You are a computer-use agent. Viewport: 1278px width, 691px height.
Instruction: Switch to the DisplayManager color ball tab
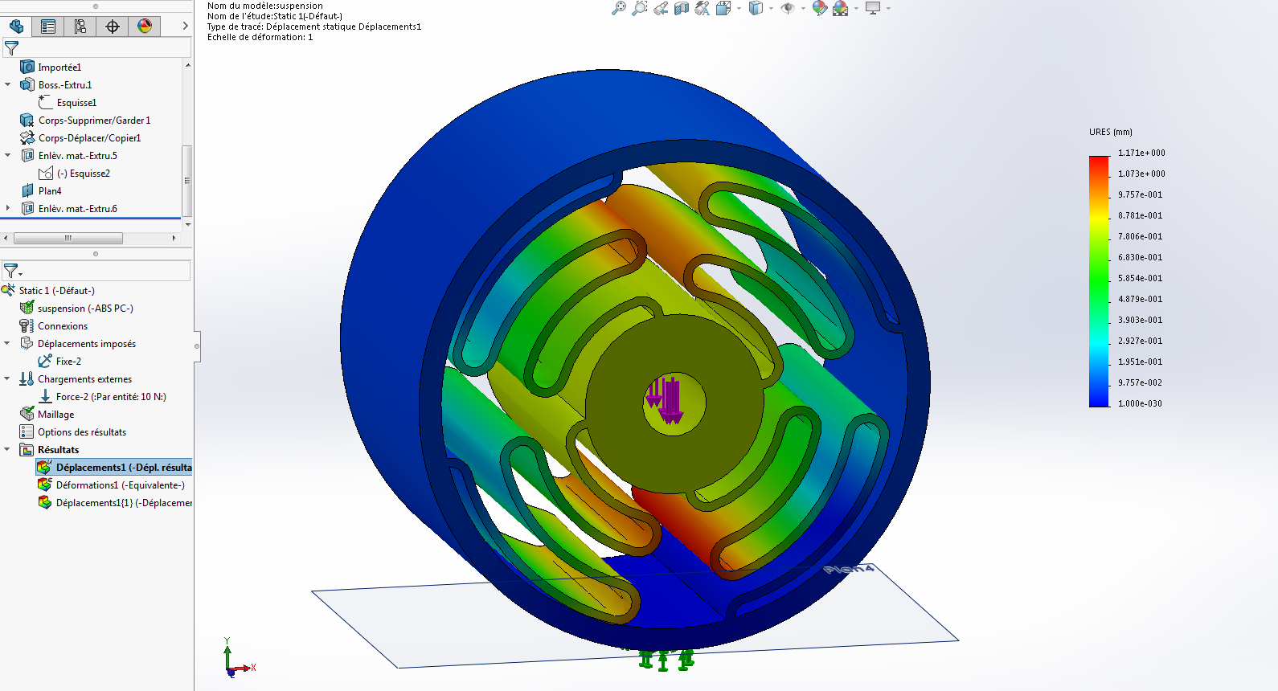pyautogui.click(x=145, y=27)
